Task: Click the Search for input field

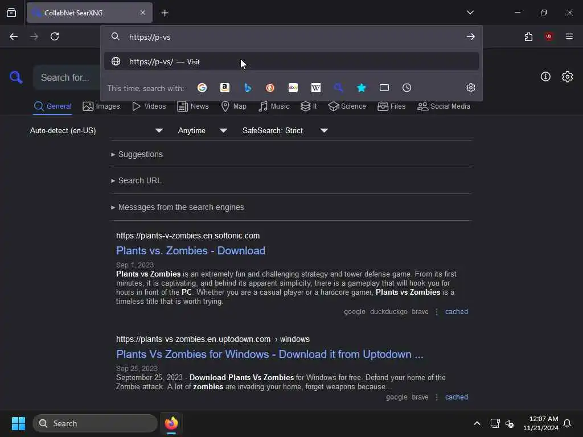Action: 67,77
